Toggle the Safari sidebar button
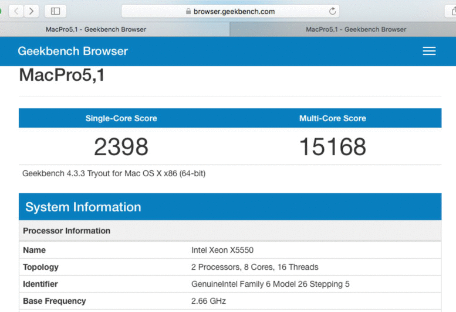The image size is (456, 312). point(55,11)
